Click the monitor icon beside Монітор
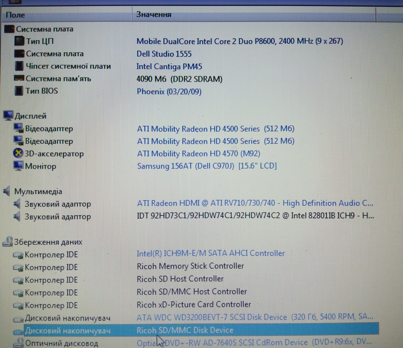 tap(18, 166)
